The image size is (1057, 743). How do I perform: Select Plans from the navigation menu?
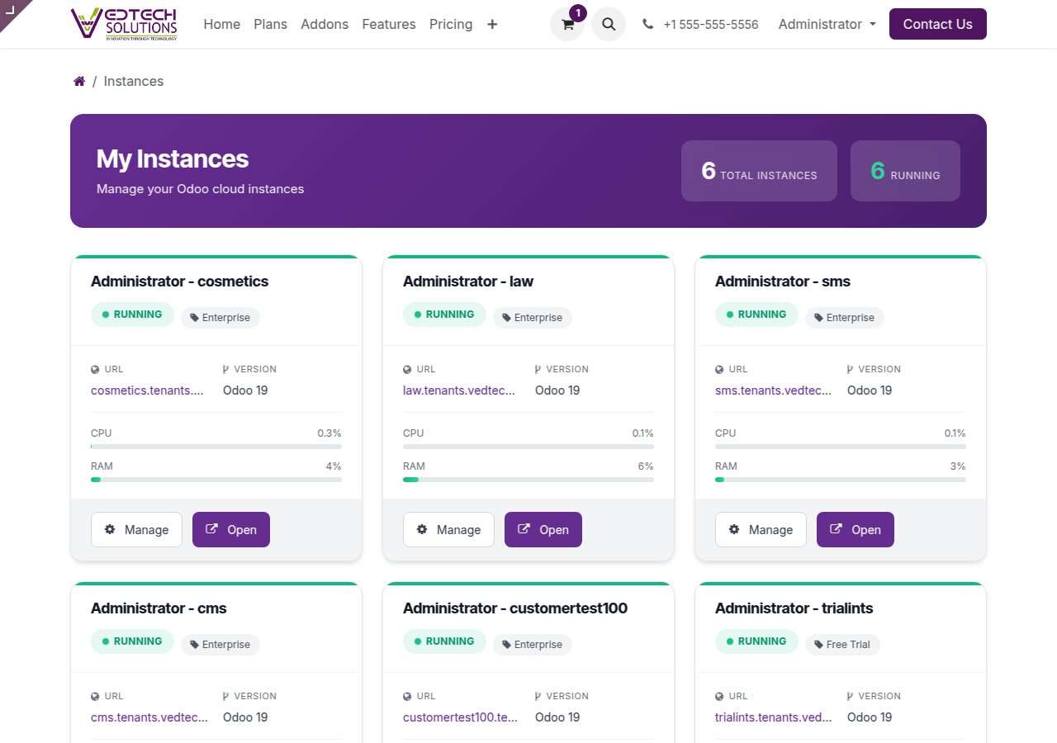click(x=270, y=24)
